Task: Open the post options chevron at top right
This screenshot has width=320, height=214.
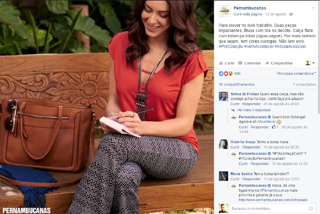Action: (313, 8)
